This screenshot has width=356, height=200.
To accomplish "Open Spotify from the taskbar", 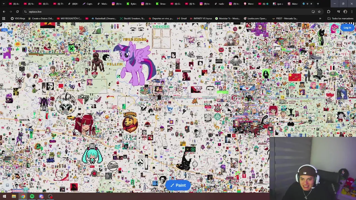I will (32, 196).
